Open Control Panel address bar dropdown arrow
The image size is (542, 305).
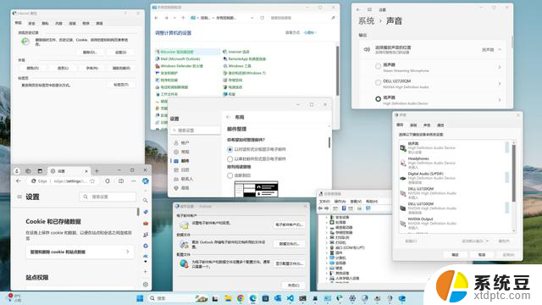(252, 18)
